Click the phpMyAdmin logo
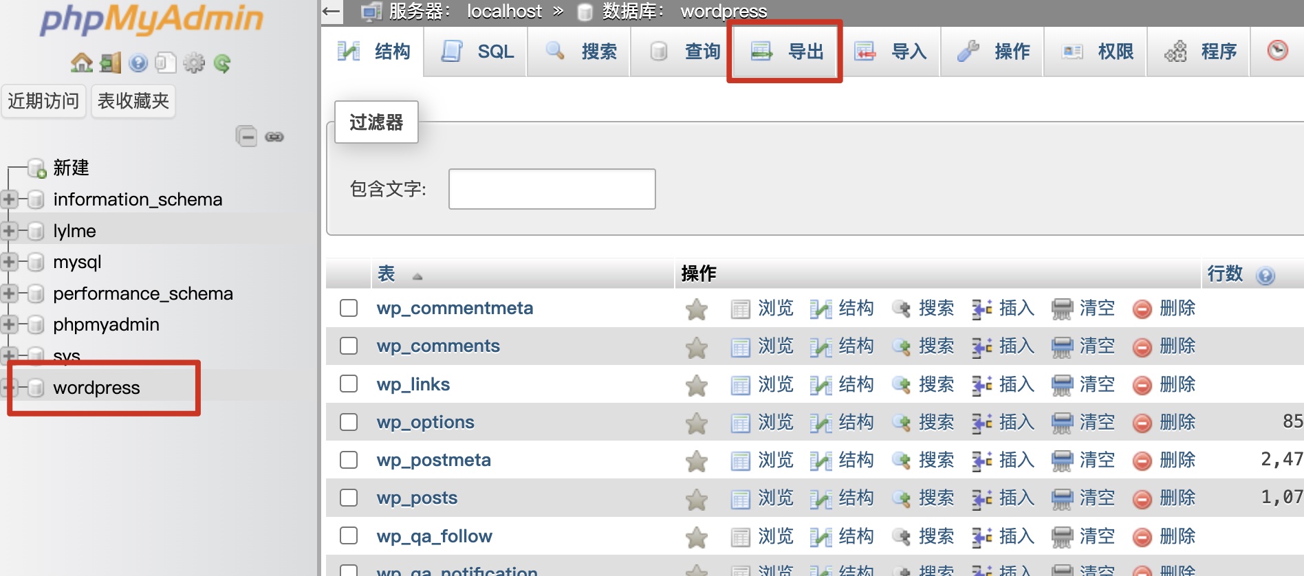 151,19
